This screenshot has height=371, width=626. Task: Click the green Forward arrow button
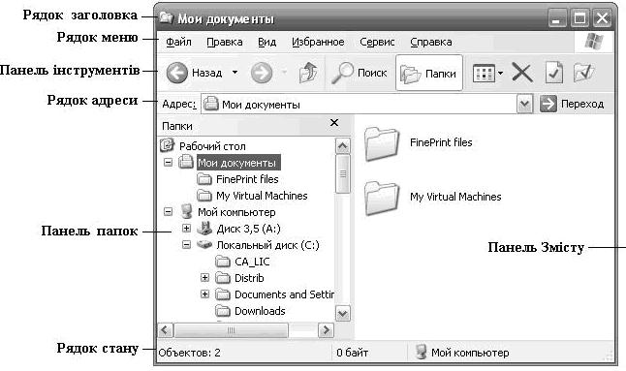[x=262, y=73]
